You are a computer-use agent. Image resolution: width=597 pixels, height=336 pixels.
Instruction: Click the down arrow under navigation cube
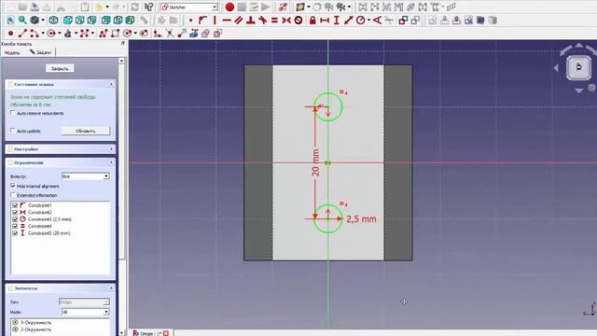click(x=578, y=91)
